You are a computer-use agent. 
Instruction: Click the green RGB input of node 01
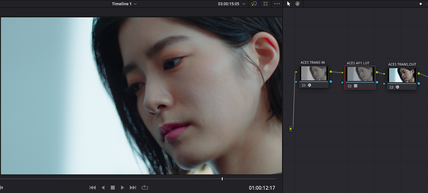(296, 72)
